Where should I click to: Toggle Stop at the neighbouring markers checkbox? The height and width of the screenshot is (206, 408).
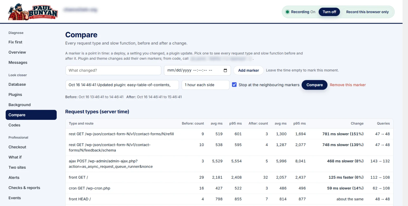tap(234, 85)
